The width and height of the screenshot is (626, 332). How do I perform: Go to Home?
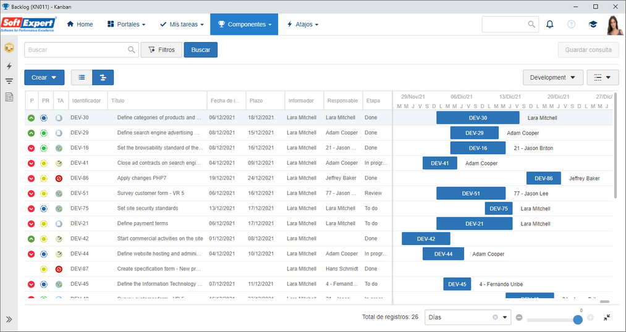coord(80,24)
